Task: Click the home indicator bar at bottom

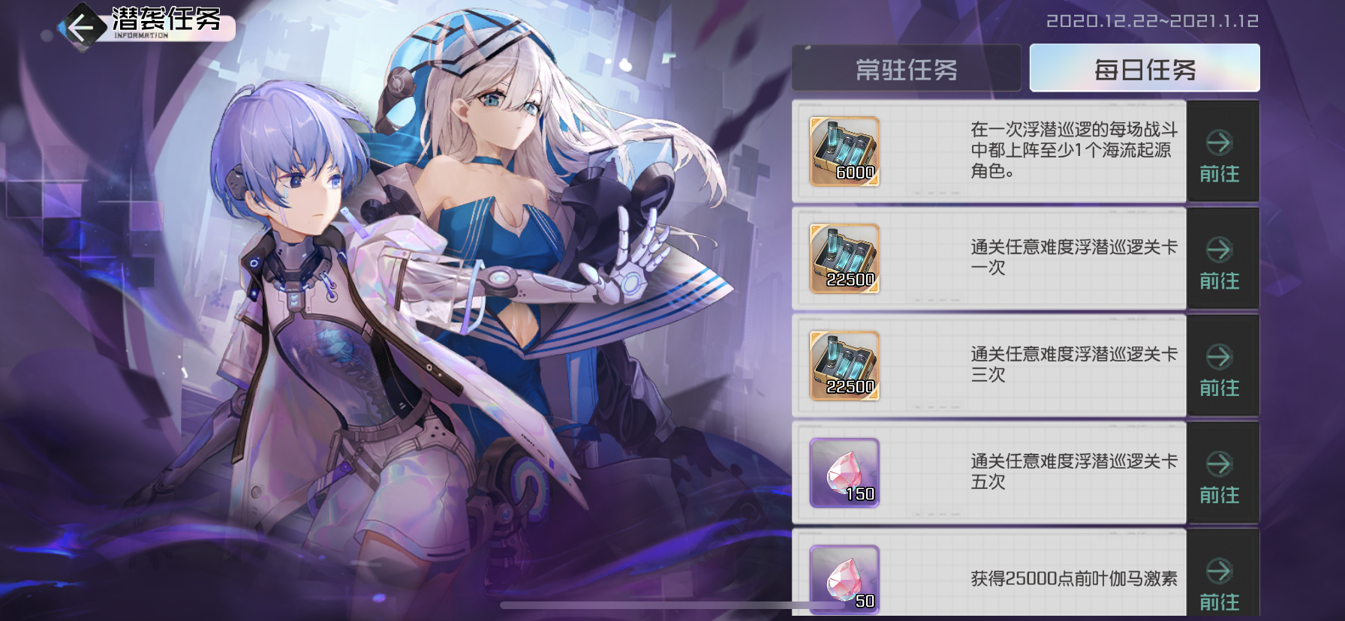Action: 672,605
